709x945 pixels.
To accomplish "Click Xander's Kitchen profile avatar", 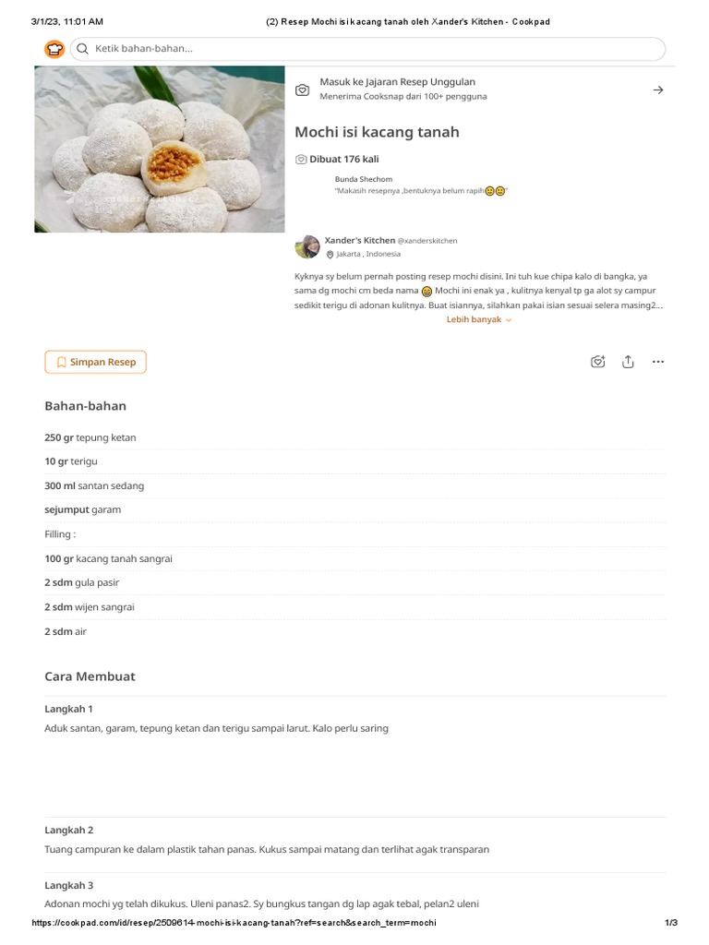I will pyautogui.click(x=306, y=246).
